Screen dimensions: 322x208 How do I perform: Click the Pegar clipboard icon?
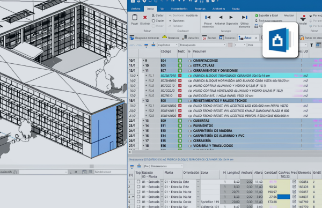(x=135, y=18)
